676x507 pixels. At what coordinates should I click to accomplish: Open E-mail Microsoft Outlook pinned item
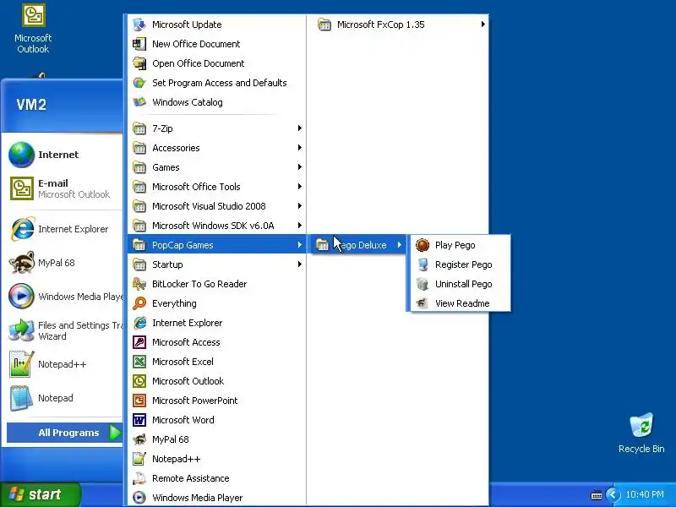[63, 188]
